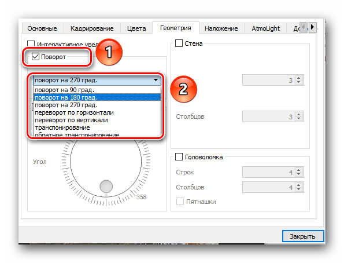Click the Головоломка Строк input field
Image resolution: width=344 pixels, height=263 pixels.
[269, 172]
